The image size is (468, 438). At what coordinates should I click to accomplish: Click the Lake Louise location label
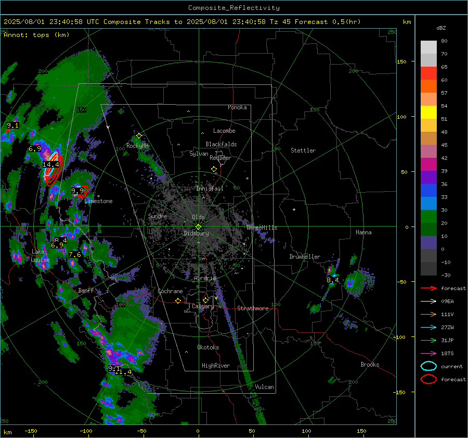(x=40, y=256)
